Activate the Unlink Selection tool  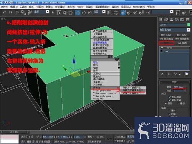point(23,13)
